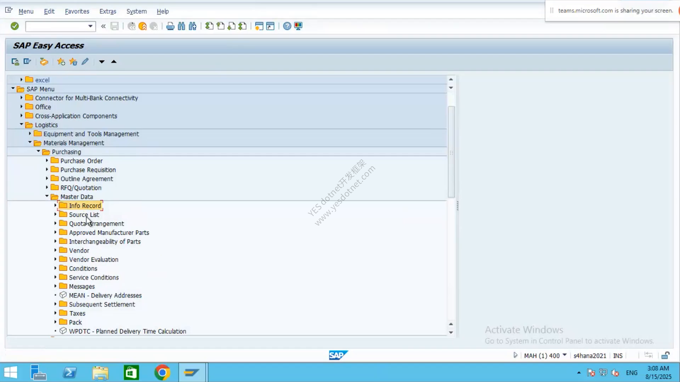Viewport: 680px width, 382px height.
Task: Click the Print icon in toolbar
Action: (x=170, y=26)
